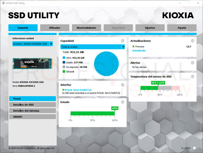
Task: Click the No hay alertas message
Action: click(x=139, y=67)
